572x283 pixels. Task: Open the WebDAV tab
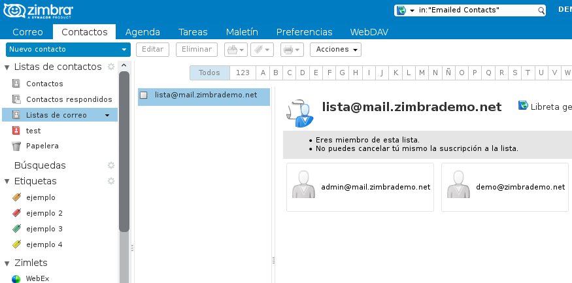coord(369,32)
